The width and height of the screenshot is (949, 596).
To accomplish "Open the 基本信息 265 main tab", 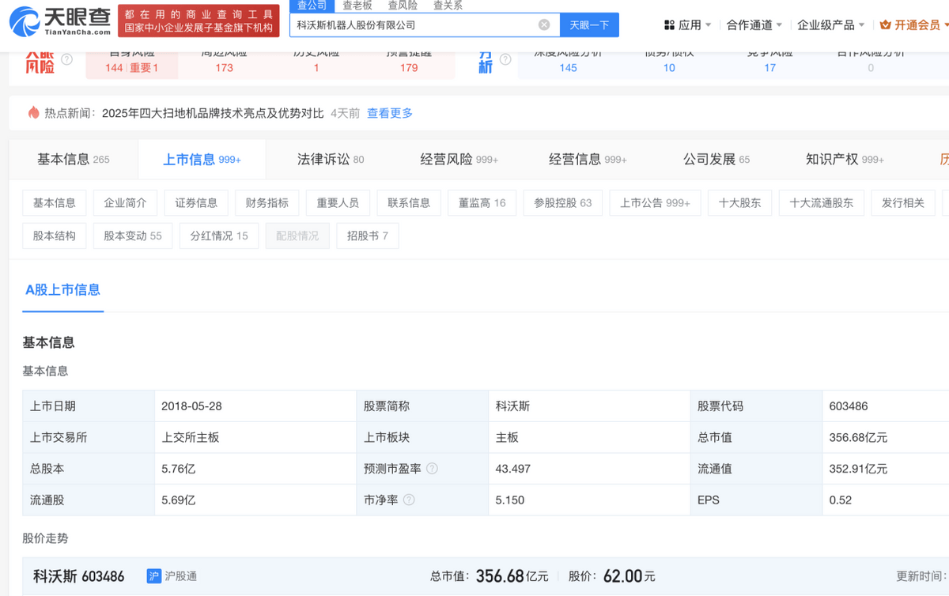I will tap(74, 160).
